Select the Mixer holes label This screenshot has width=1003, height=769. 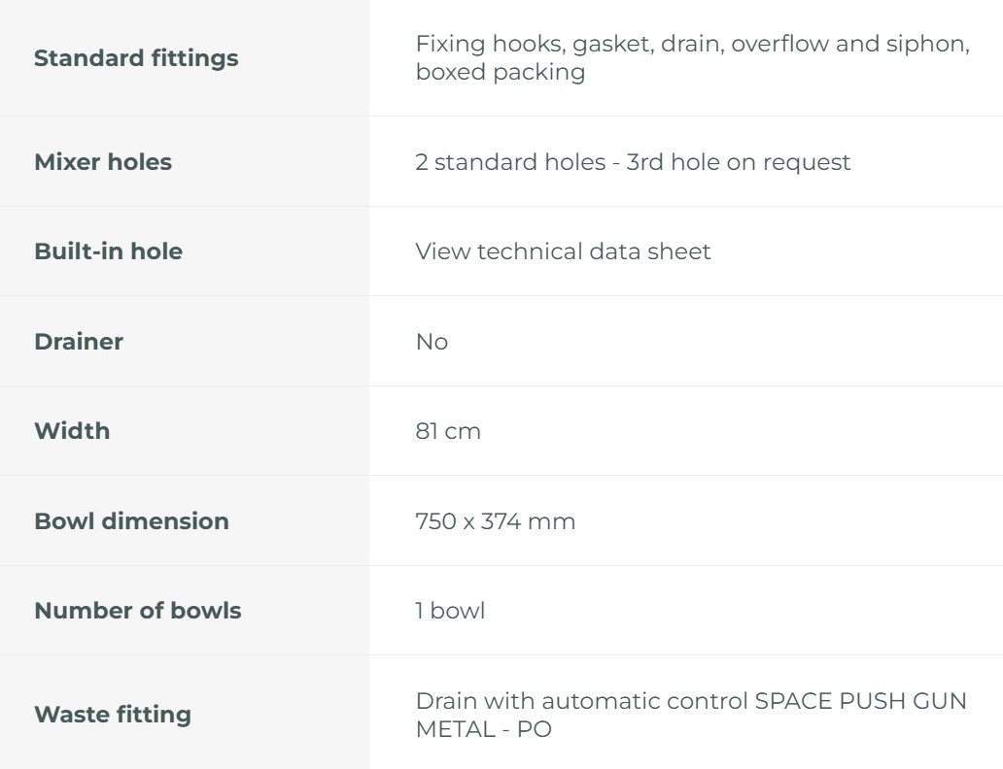(x=103, y=162)
